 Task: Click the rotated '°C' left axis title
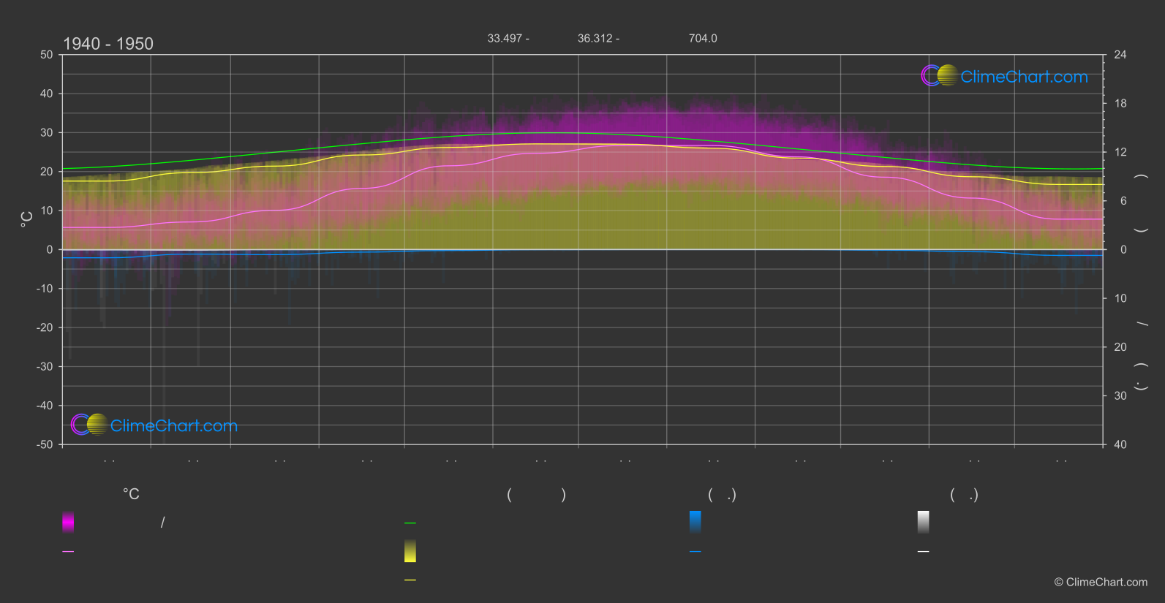[27, 219]
